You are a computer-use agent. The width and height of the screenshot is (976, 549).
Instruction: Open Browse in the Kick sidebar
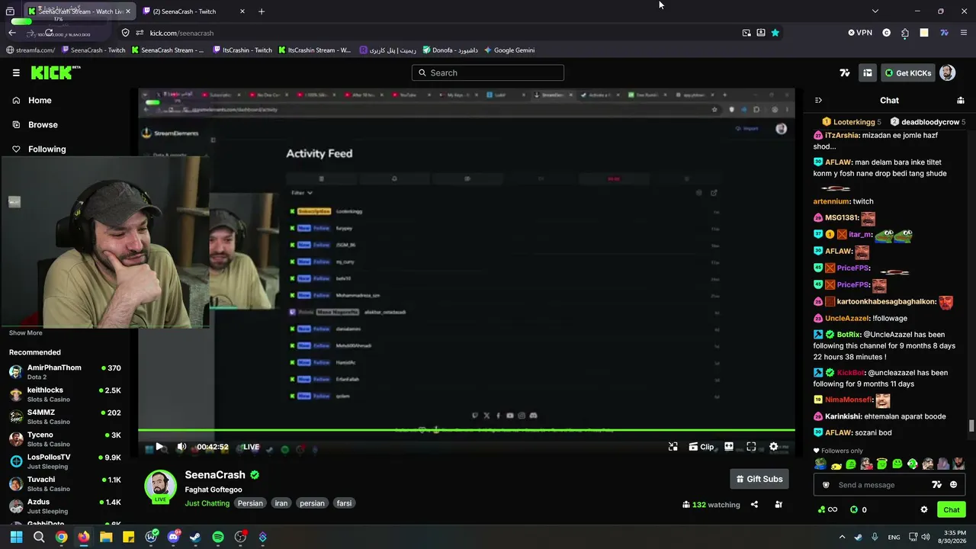click(43, 125)
